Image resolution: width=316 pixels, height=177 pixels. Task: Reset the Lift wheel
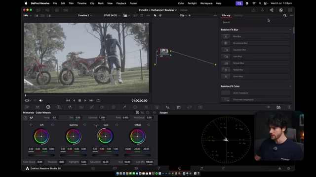point(53,125)
